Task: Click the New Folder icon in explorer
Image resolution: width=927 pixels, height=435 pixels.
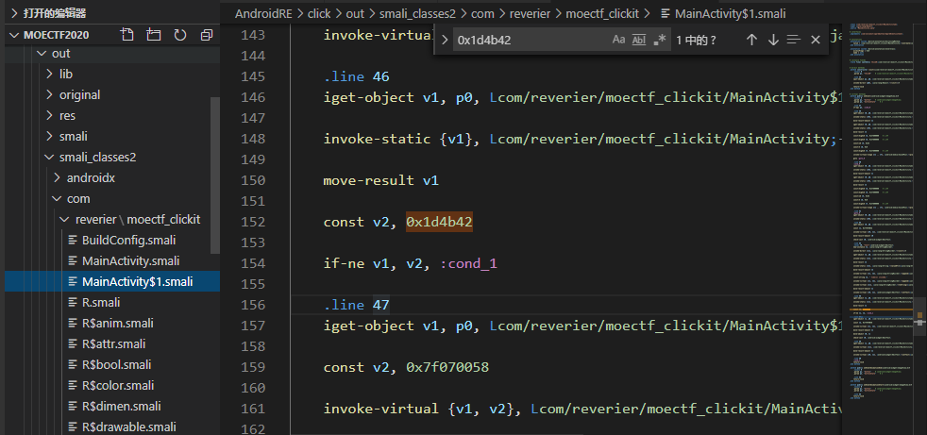Action: coord(154,35)
